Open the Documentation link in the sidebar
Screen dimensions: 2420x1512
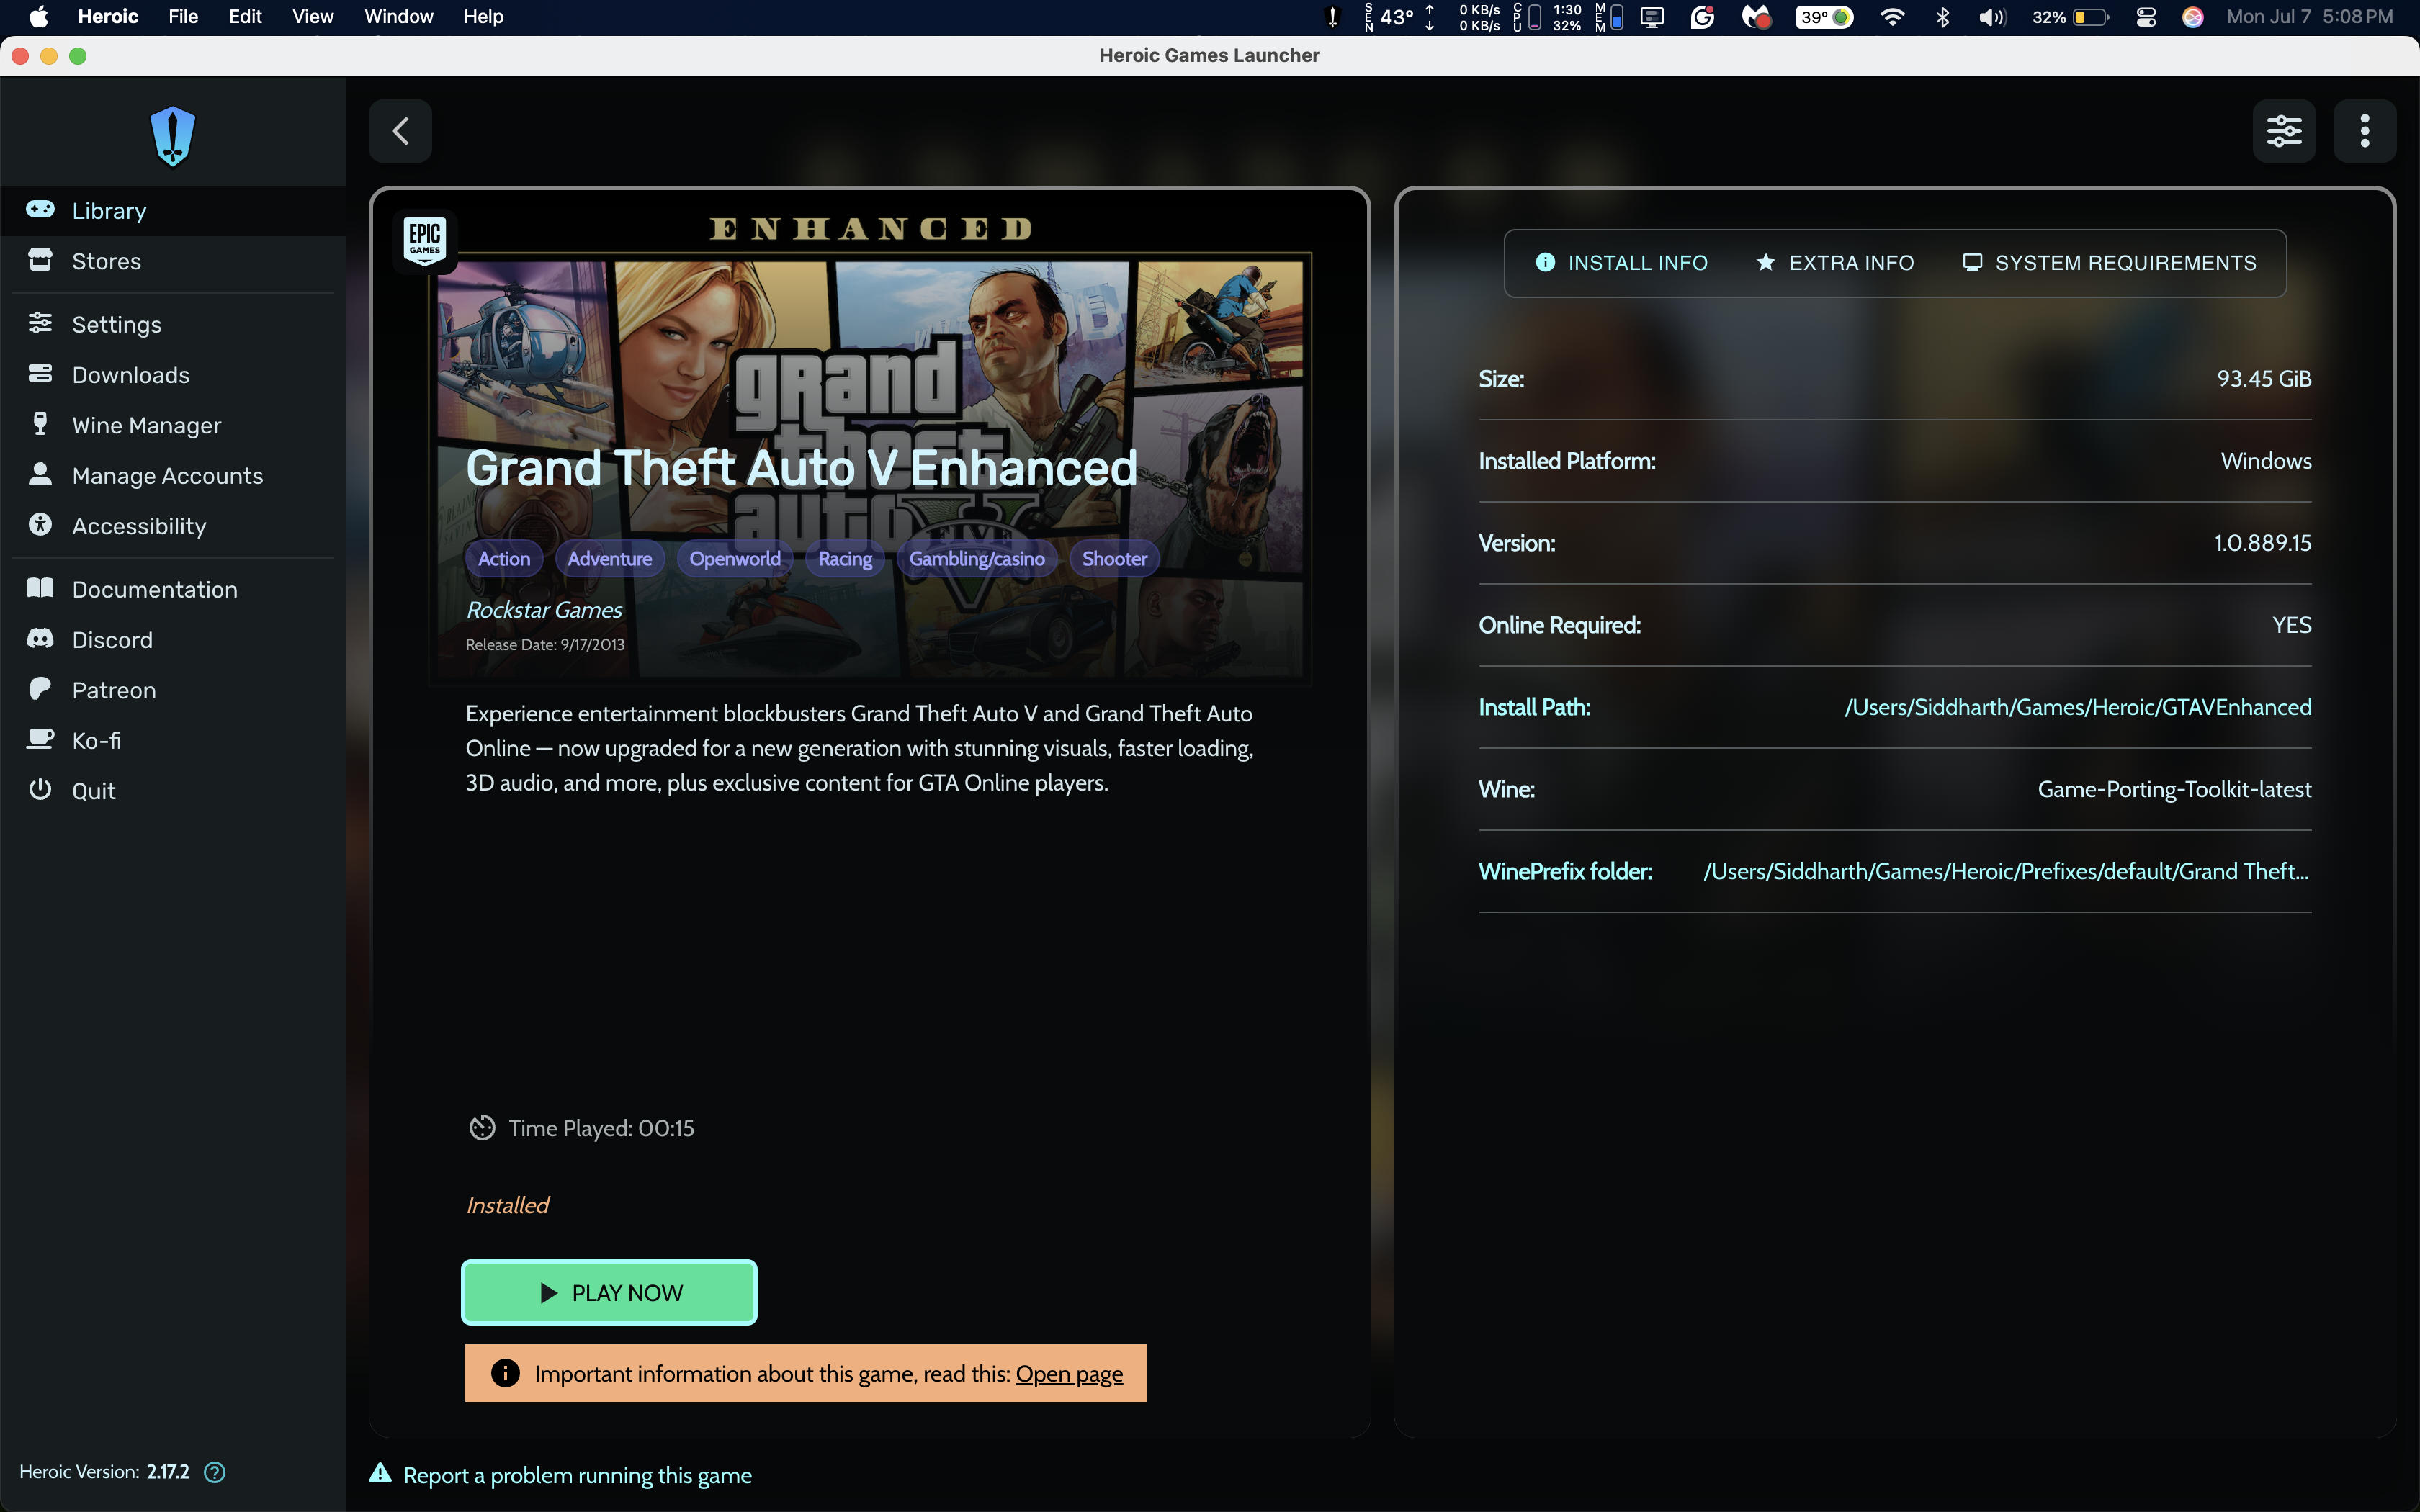coord(172,589)
